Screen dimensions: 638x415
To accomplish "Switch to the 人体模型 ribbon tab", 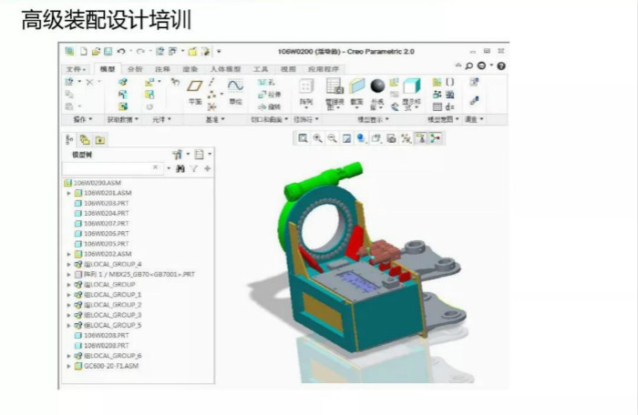I will 225,69.
